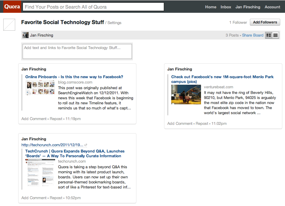Open Online Pinboards post title link
285x206 pixels.
pos(74,77)
